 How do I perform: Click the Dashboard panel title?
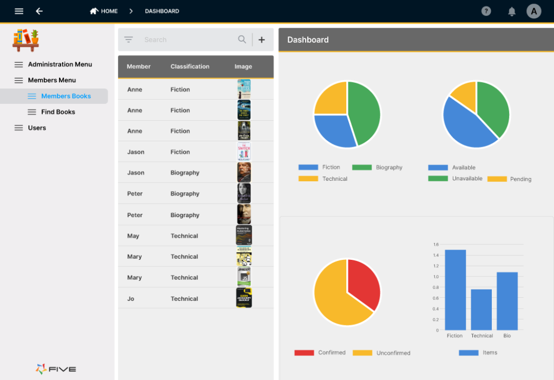point(308,40)
